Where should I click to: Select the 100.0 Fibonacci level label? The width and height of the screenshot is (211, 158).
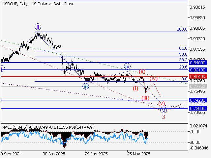tap(182, 29)
